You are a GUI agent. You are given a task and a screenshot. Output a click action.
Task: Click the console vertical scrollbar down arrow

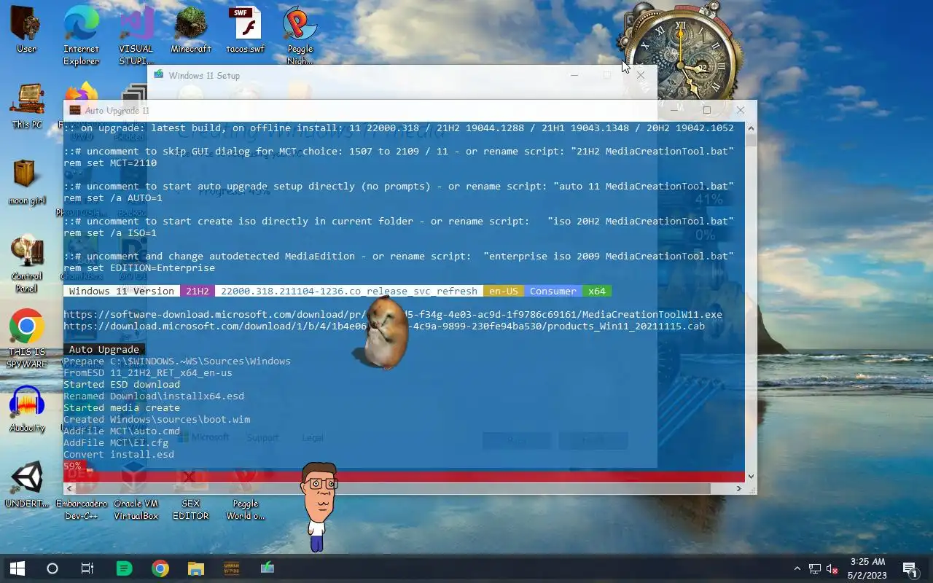[751, 477]
